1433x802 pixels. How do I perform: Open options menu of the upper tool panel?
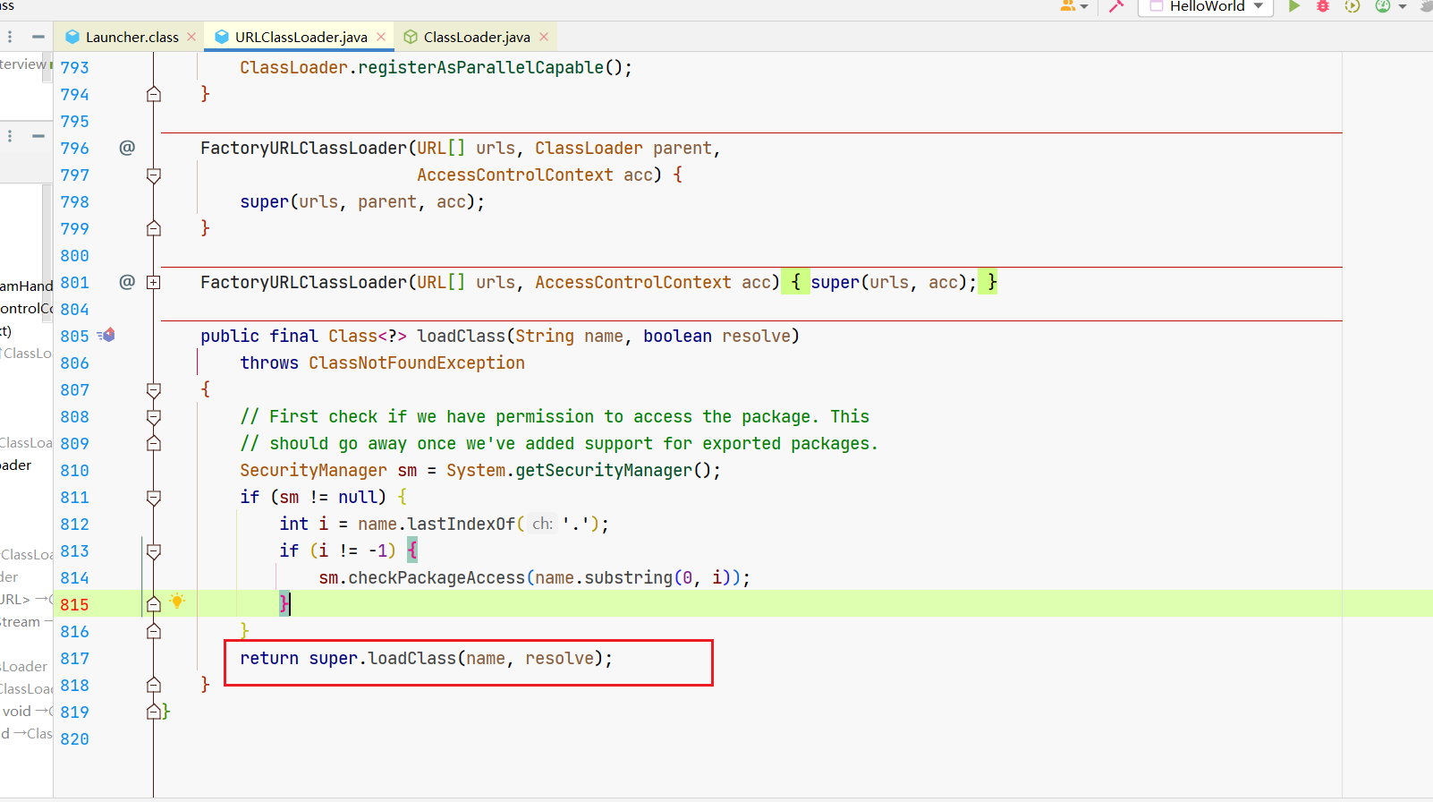click(x=10, y=37)
